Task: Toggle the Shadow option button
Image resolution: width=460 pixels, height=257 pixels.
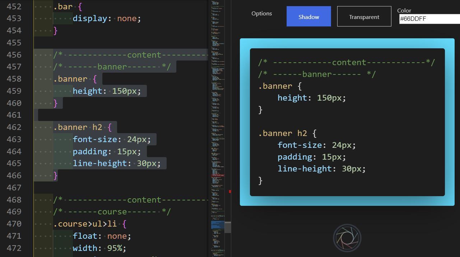Action: [x=308, y=16]
